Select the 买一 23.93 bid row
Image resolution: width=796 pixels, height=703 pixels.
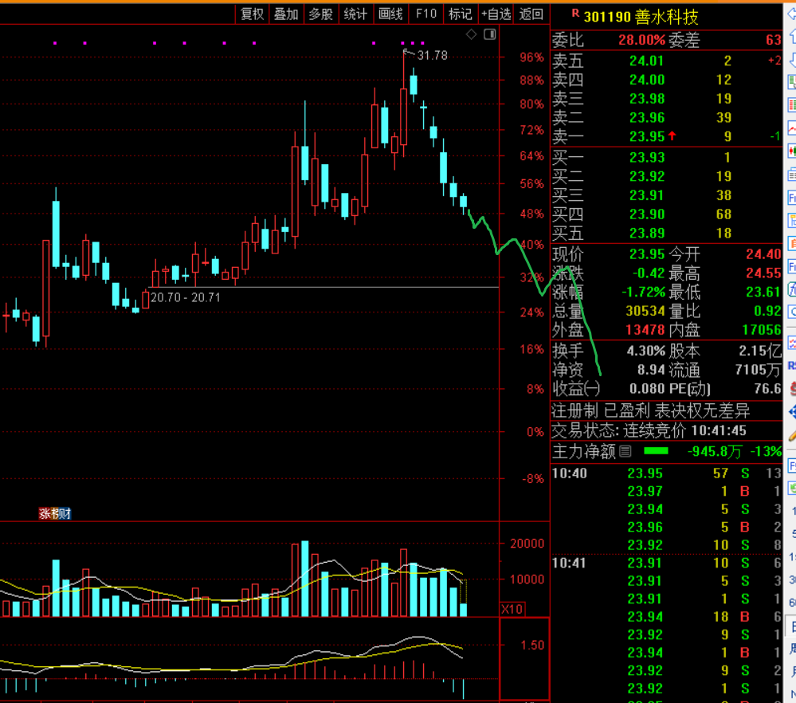point(666,158)
